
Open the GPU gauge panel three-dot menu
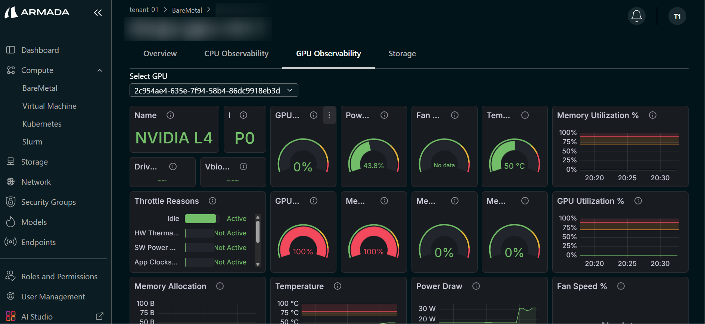(329, 115)
